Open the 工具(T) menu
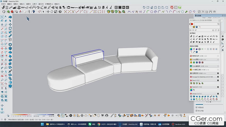This screenshot has width=226, height=127. 35,4
